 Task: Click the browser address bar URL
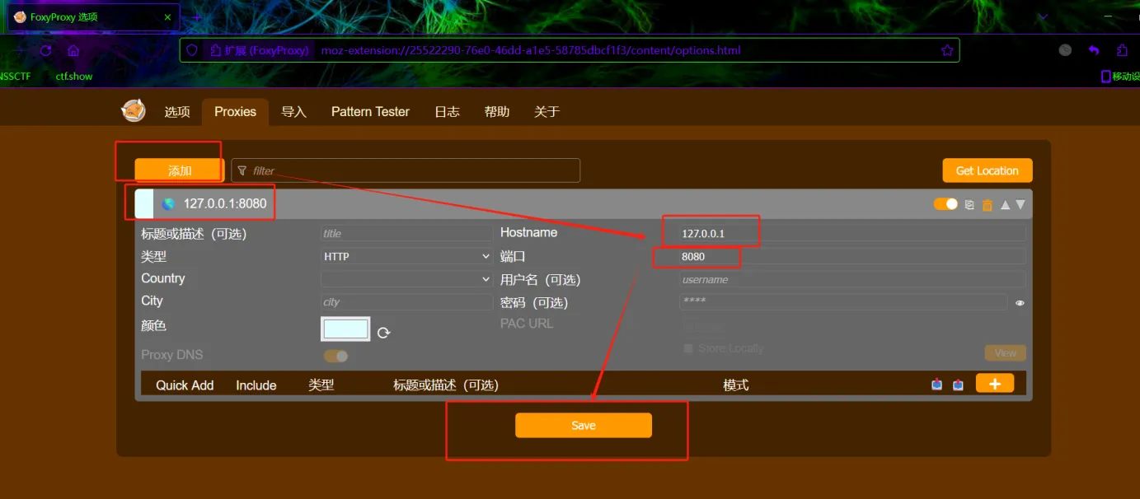(531, 50)
